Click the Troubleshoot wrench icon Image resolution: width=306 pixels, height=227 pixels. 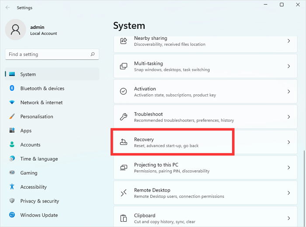pos(124,117)
